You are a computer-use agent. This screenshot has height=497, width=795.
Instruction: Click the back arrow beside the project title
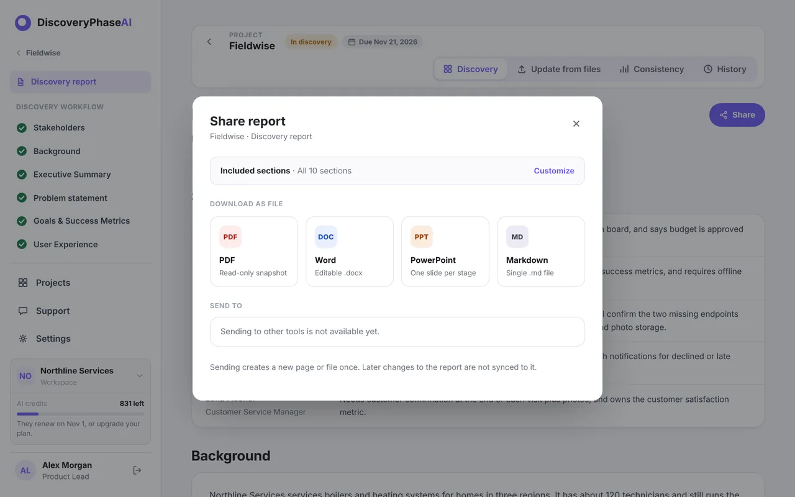(x=209, y=42)
